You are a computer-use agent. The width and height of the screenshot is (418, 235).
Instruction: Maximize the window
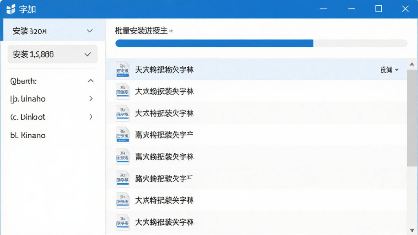(378, 9)
